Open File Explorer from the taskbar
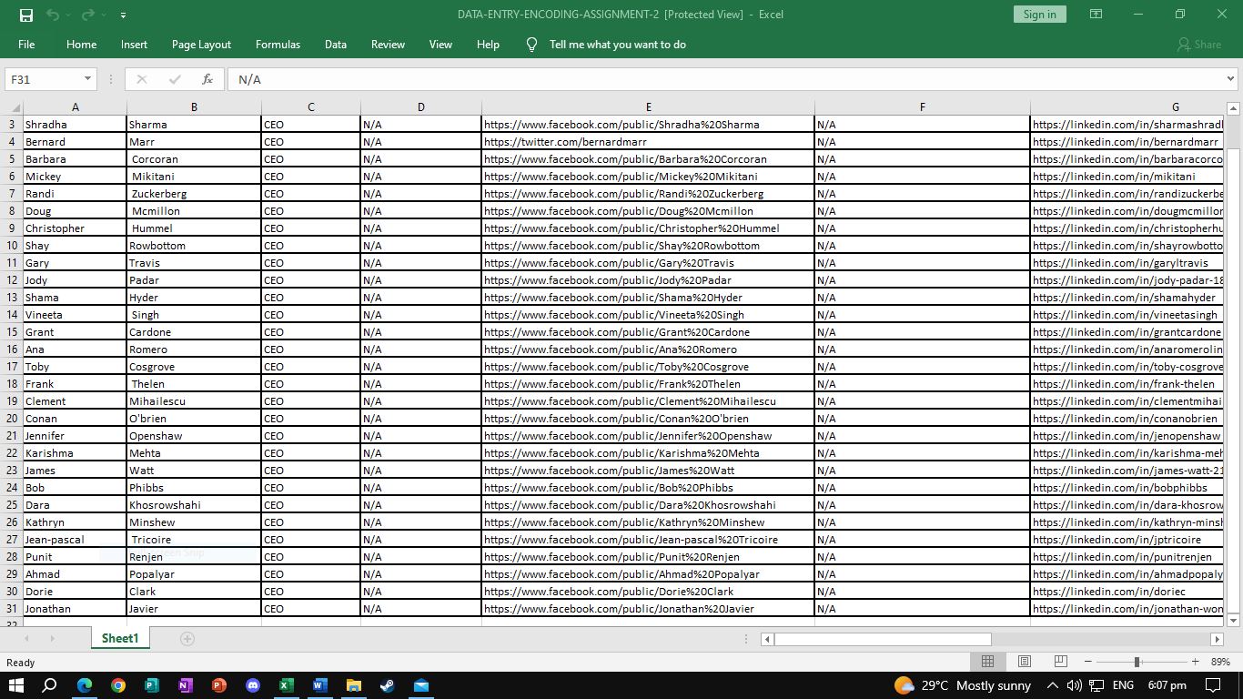This screenshot has height=699, width=1243. point(353,685)
